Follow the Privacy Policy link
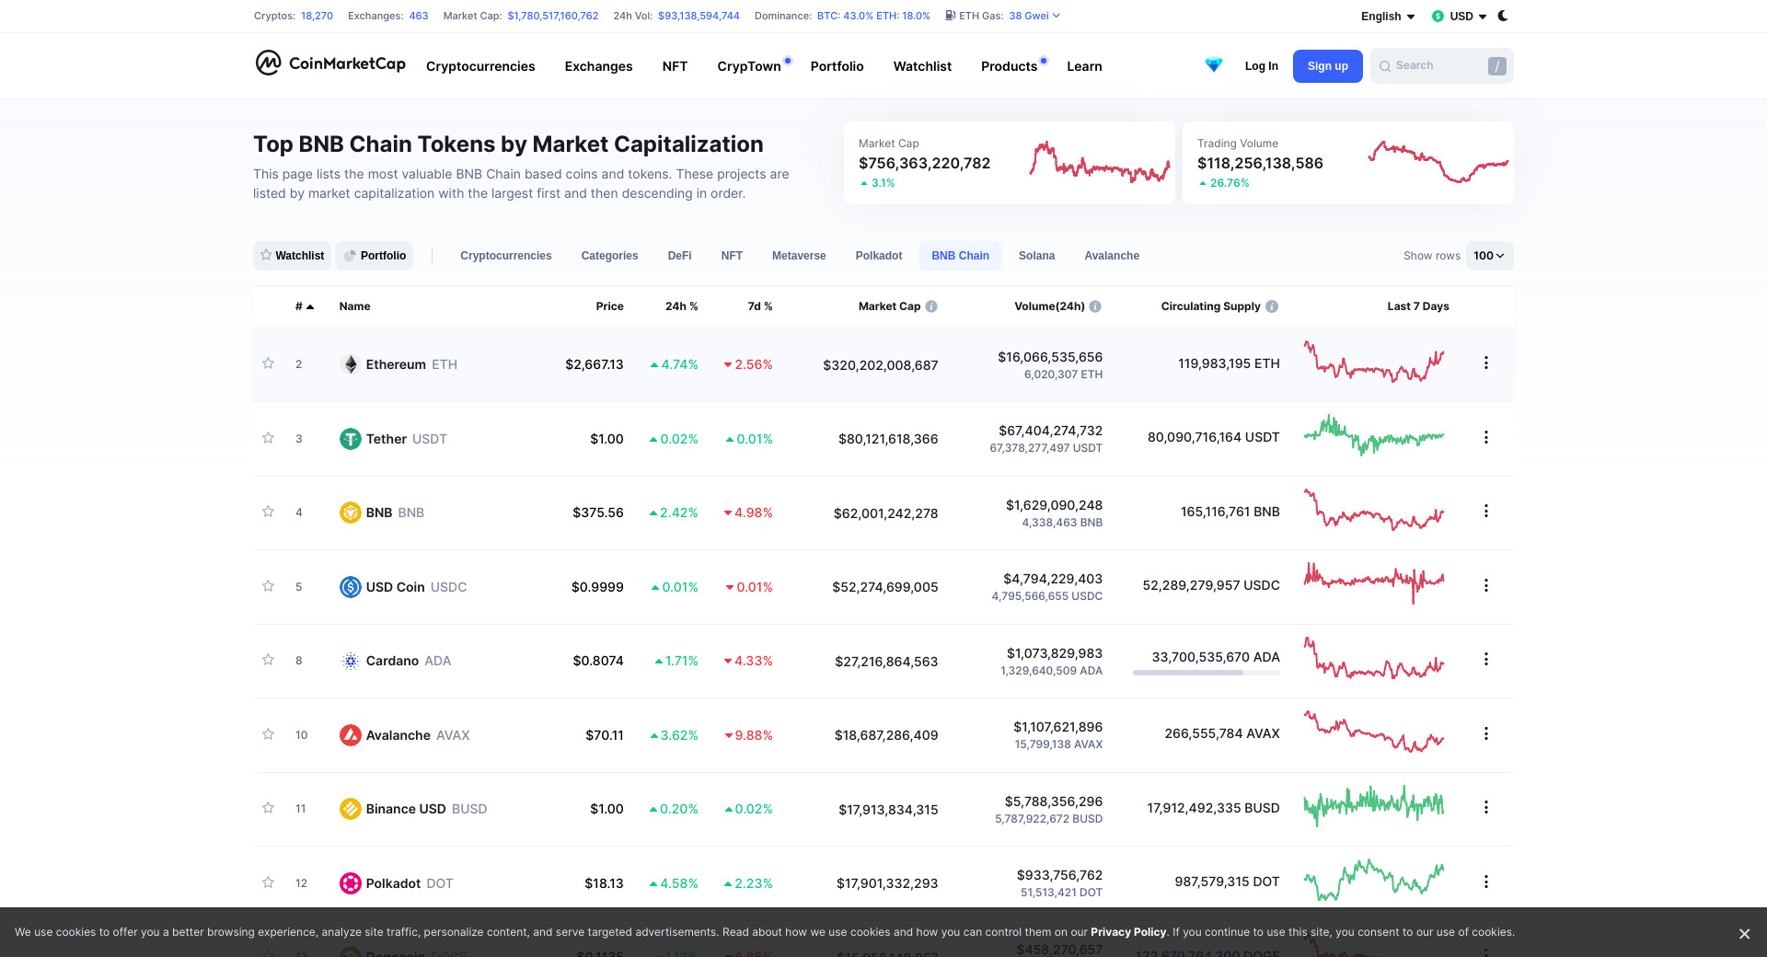Screen dimensions: 1767x957 [1127, 932]
